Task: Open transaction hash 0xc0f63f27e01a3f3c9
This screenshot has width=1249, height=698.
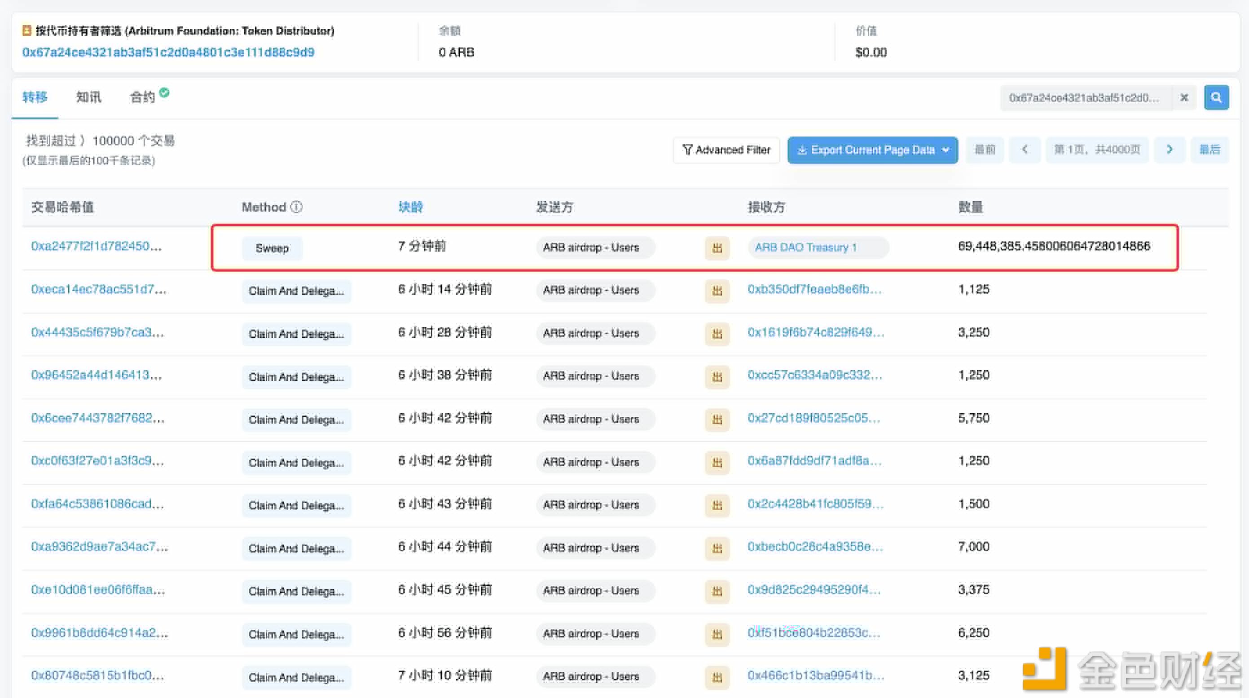Action: pyautogui.click(x=97, y=461)
